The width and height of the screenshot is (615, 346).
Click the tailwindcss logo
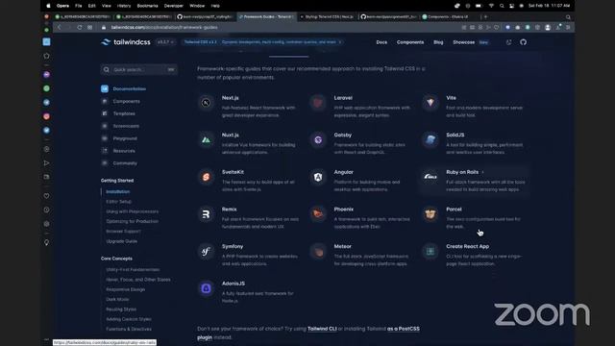click(x=126, y=42)
